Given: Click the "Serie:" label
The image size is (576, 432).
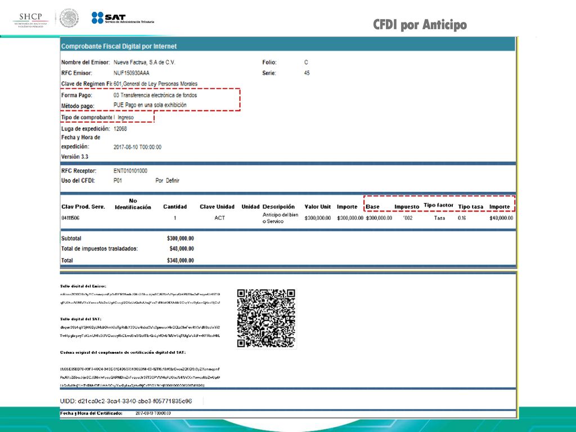Looking at the screenshot, I should (269, 73).
